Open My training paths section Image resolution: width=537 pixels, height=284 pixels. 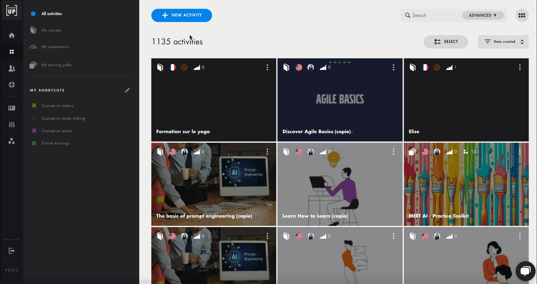[56, 65]
